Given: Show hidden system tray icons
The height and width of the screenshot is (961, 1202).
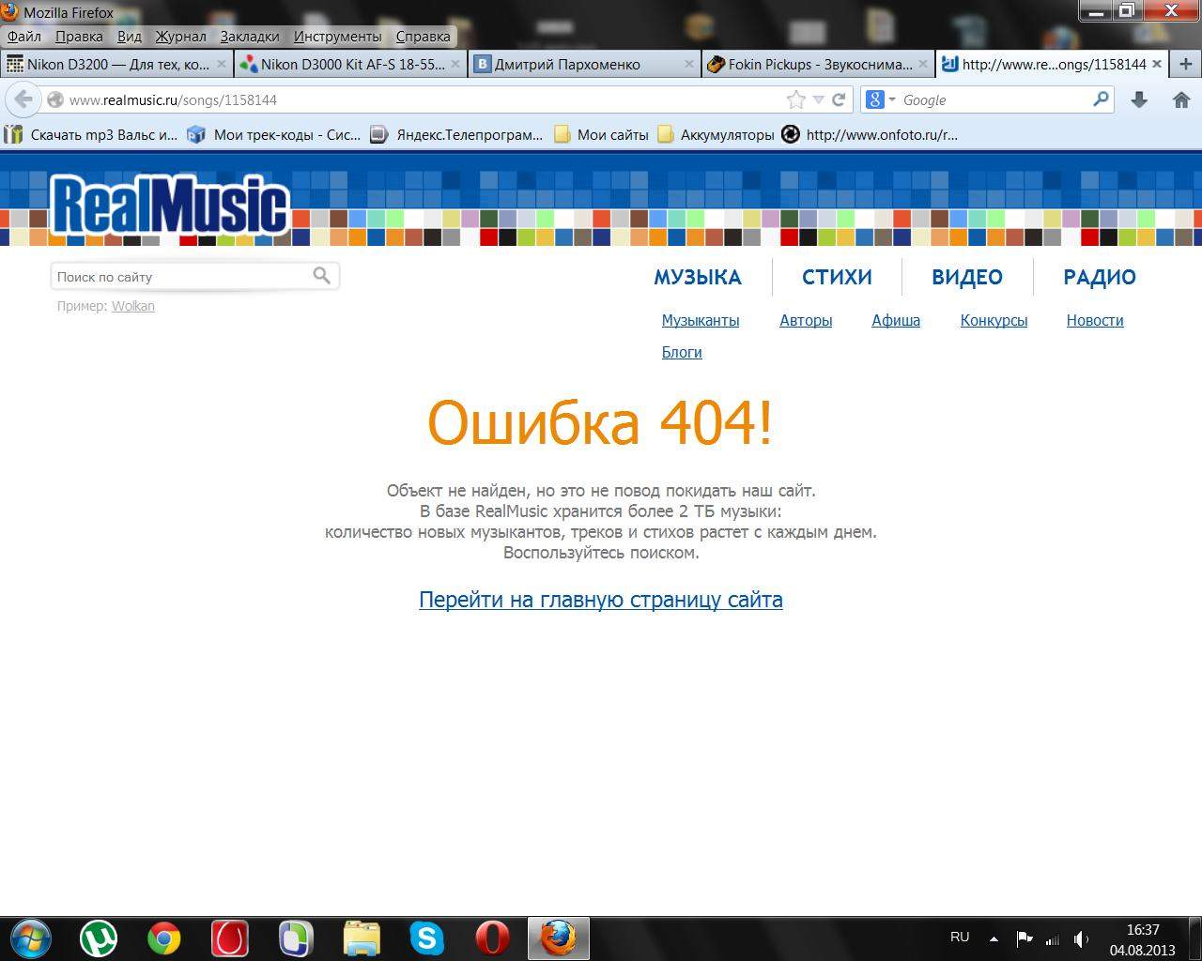Looking at the screenshot, I should point(994,938).
